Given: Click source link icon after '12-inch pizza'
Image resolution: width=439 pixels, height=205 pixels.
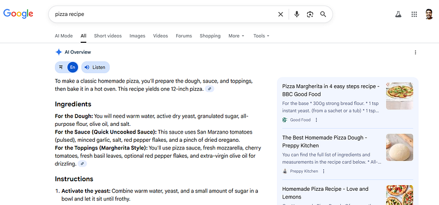Looking at the screenshot, I should (x=210, y=89).
